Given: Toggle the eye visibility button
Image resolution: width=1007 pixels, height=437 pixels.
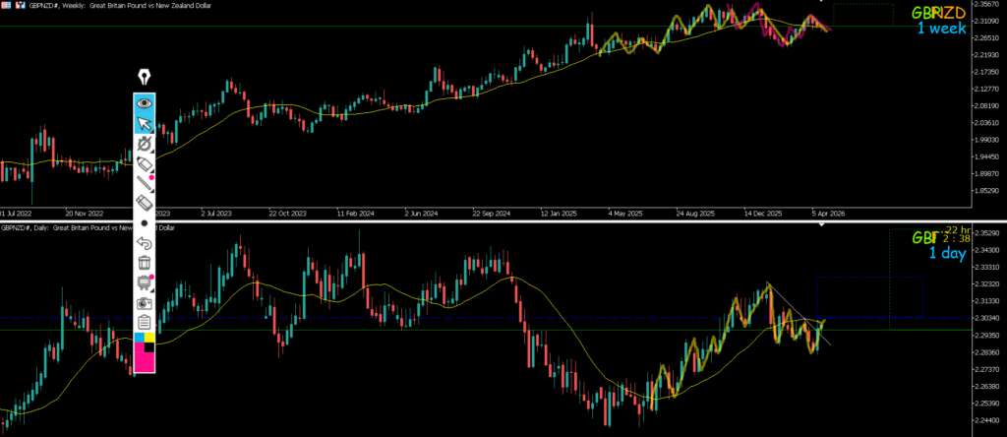Looking at the screenshot, I should 145,102.
